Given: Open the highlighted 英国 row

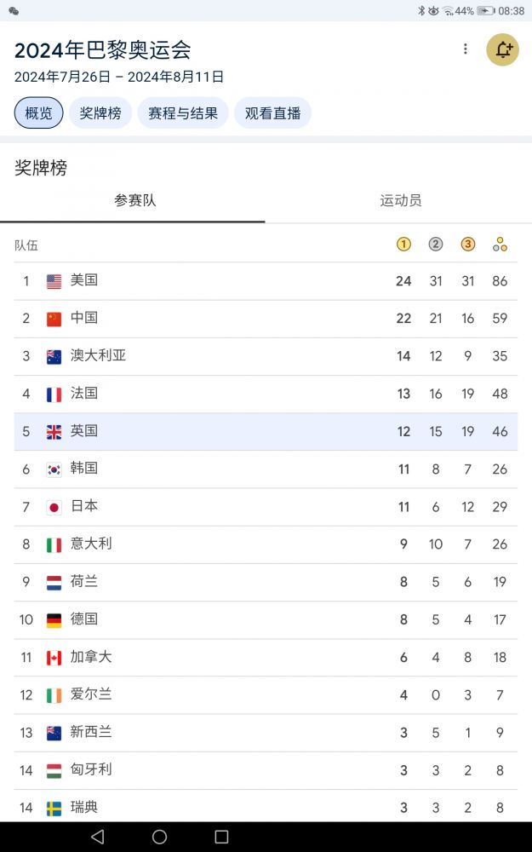Looking at the screenshot, I should tap(266, 431).
